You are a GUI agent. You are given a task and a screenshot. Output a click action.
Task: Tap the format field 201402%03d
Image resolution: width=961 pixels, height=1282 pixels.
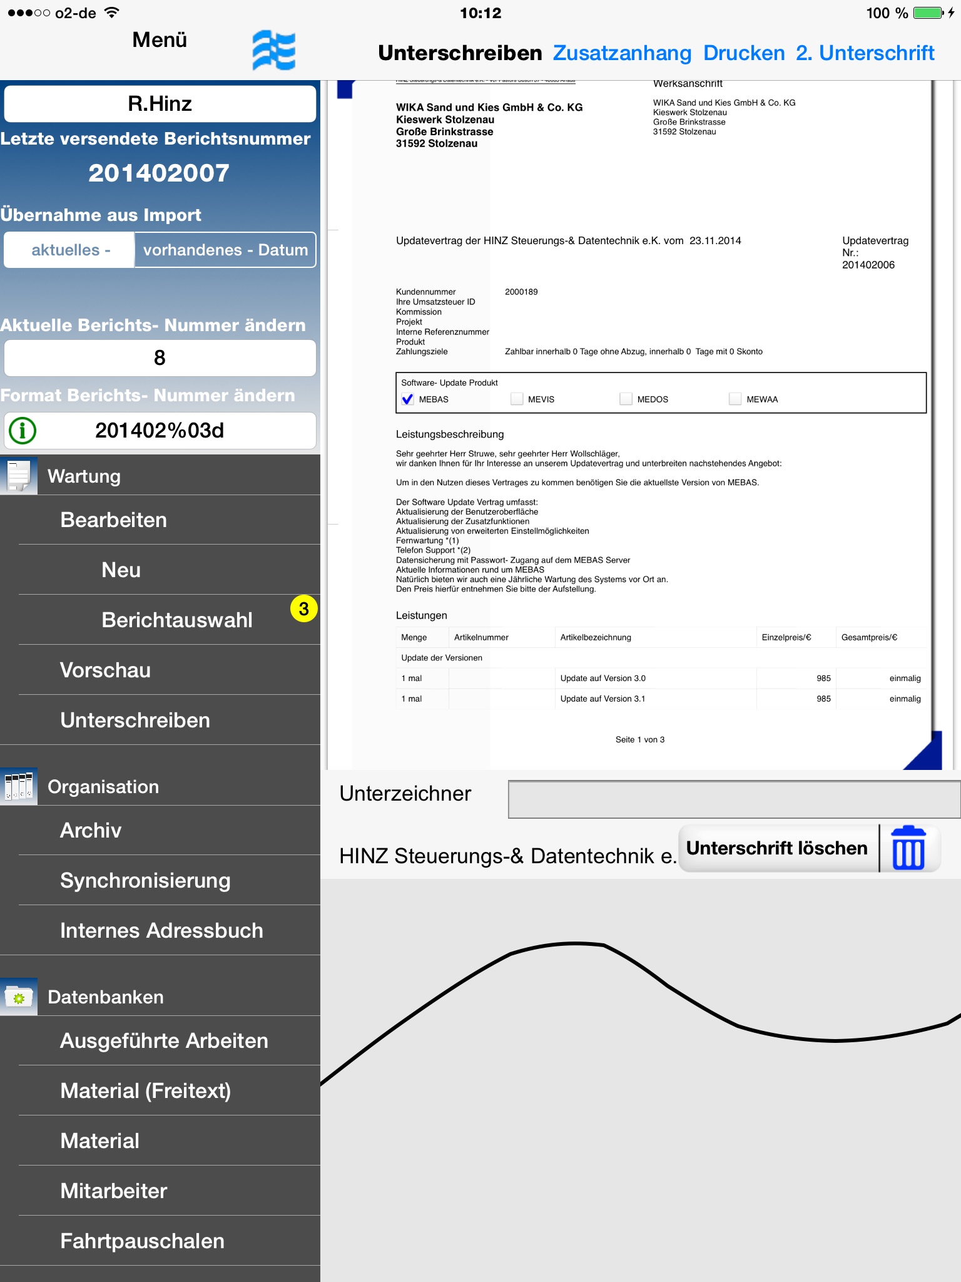coord(160,431)
